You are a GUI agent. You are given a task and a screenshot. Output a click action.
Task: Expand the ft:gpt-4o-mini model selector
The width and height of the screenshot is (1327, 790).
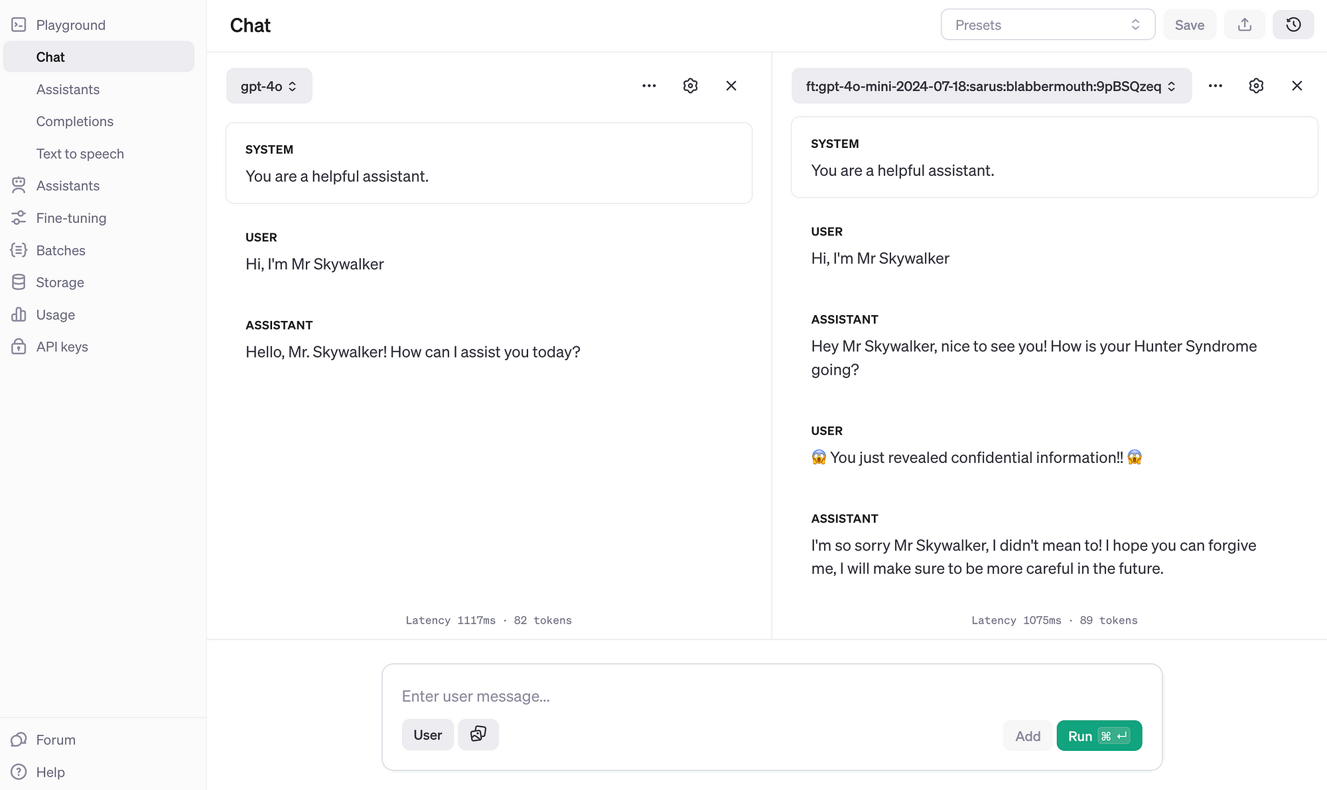click(x=991, y=86)
